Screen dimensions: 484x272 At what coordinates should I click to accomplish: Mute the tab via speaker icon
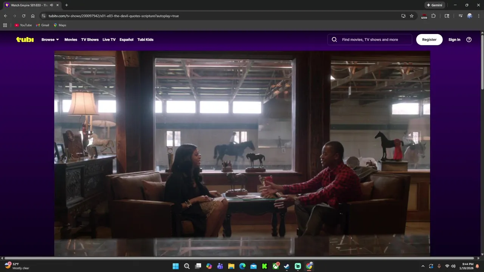(51, 5)
